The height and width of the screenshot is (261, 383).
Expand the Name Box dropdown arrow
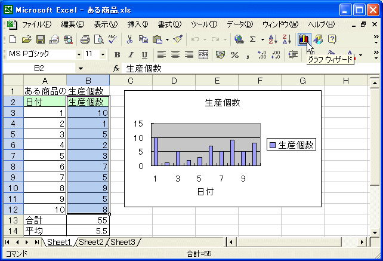click(x=81, y=69)
